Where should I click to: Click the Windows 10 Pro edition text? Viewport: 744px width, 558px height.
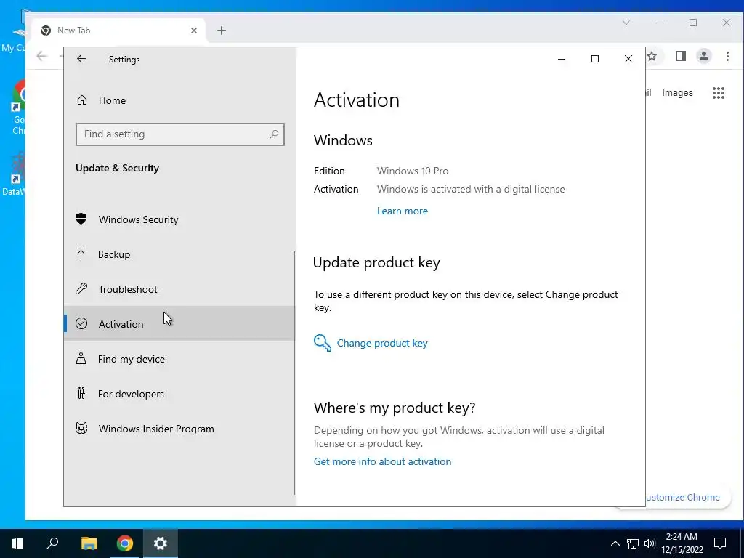(413, 171)
